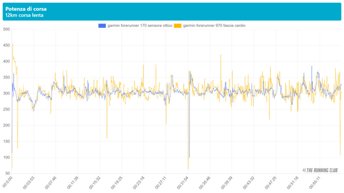
Task: Click the 300 value on the y-axis
Action: 6,93
